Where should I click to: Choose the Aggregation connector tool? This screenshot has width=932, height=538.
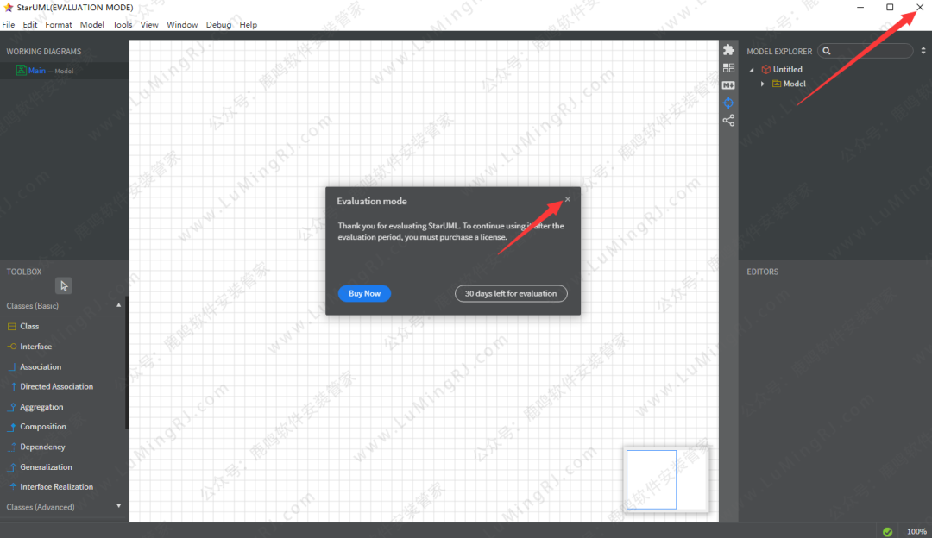click(x=41, y=407)
